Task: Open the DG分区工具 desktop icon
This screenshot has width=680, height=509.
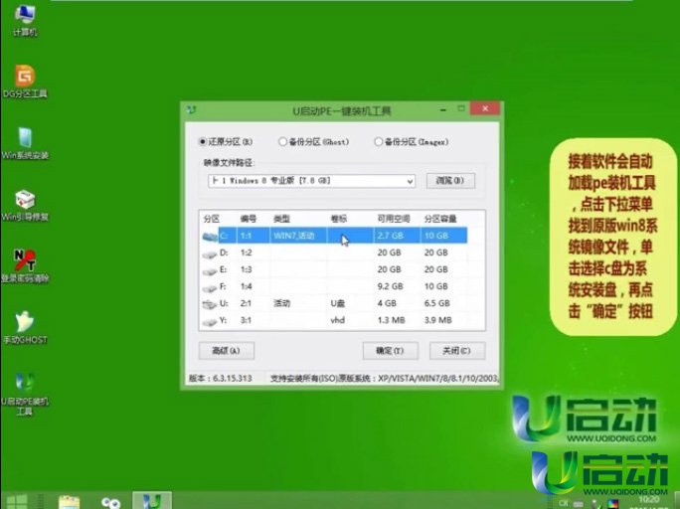Action: [25, 82]
